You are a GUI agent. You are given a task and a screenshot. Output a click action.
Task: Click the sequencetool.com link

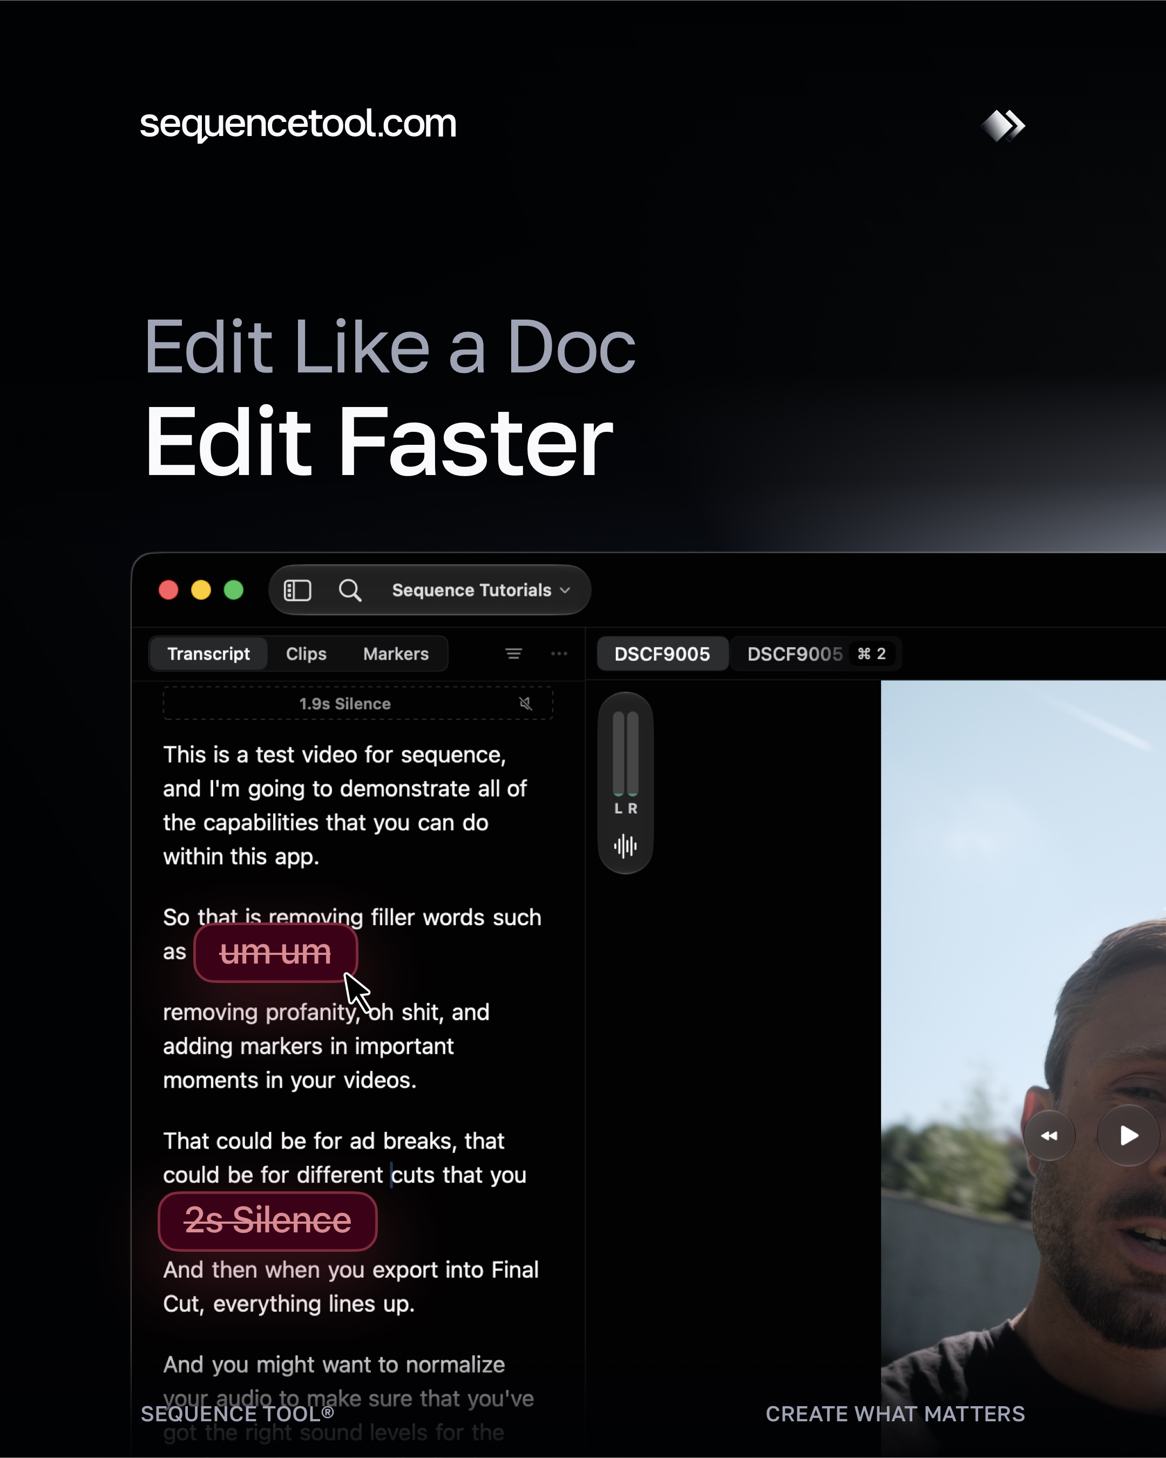pyautogui.click(x=297, y=125)
